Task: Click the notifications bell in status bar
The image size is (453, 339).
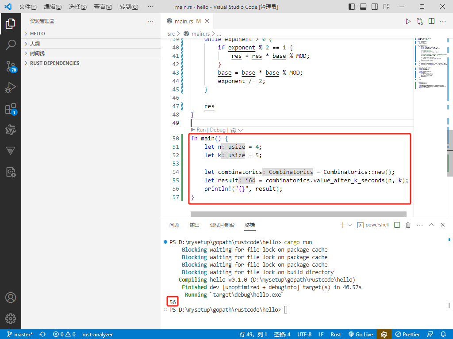Action: [443, 335]
